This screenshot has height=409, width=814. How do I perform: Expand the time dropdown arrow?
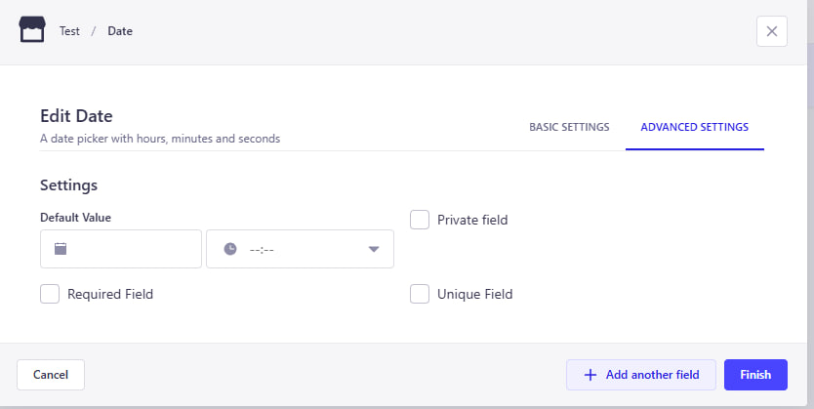[x=373, y=249]
